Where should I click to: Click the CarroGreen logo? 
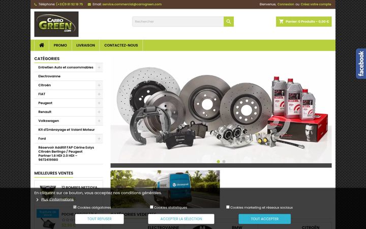click(56, 24)
